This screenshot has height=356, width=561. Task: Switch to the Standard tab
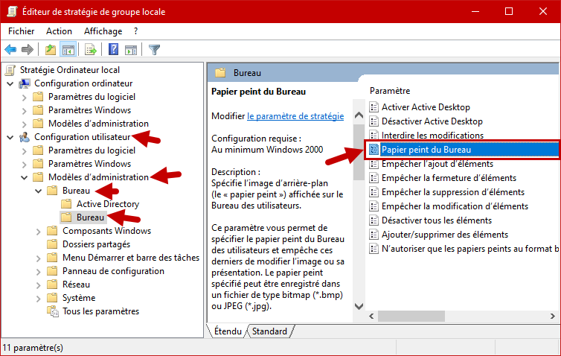click(269, 331)
